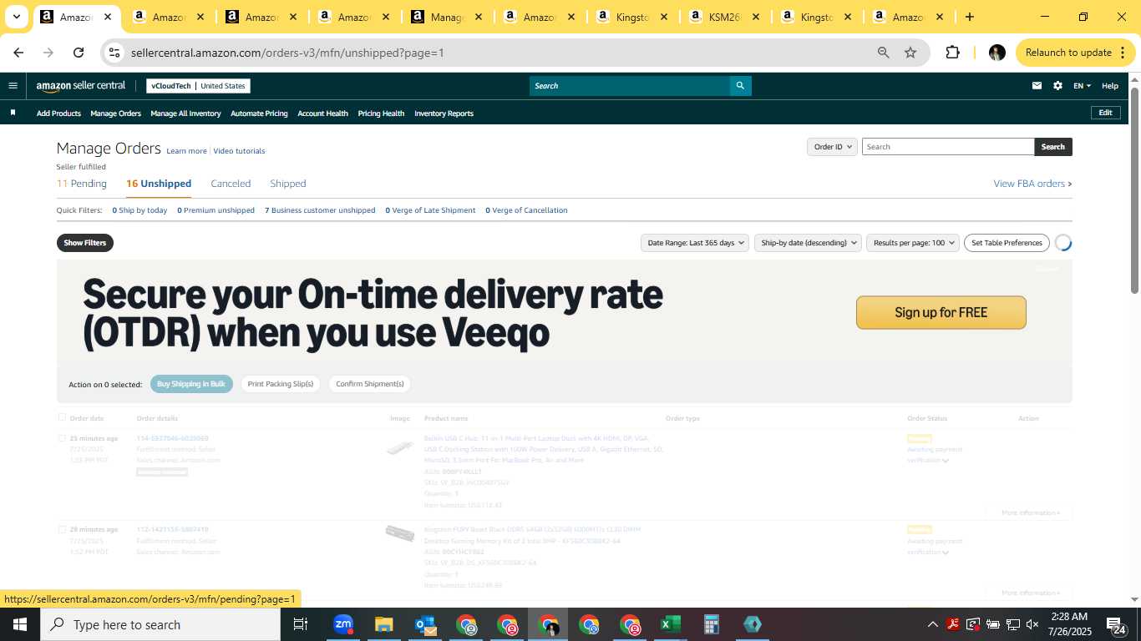Reload the page with browser refresh icon

[x=79, y=53]
